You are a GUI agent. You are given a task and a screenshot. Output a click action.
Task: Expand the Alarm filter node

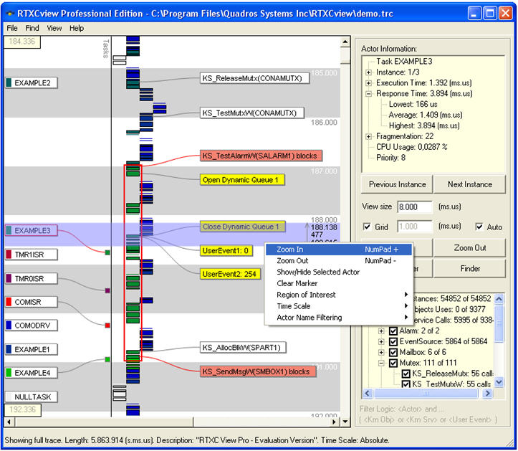381,331
